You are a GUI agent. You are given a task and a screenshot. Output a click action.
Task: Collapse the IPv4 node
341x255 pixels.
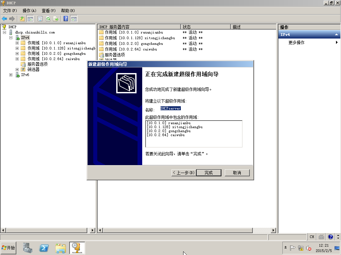tap(11, 38)
